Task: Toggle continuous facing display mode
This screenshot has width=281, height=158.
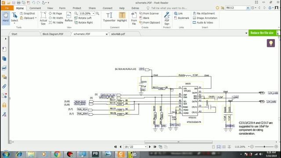Action: [x=229, y=147]
